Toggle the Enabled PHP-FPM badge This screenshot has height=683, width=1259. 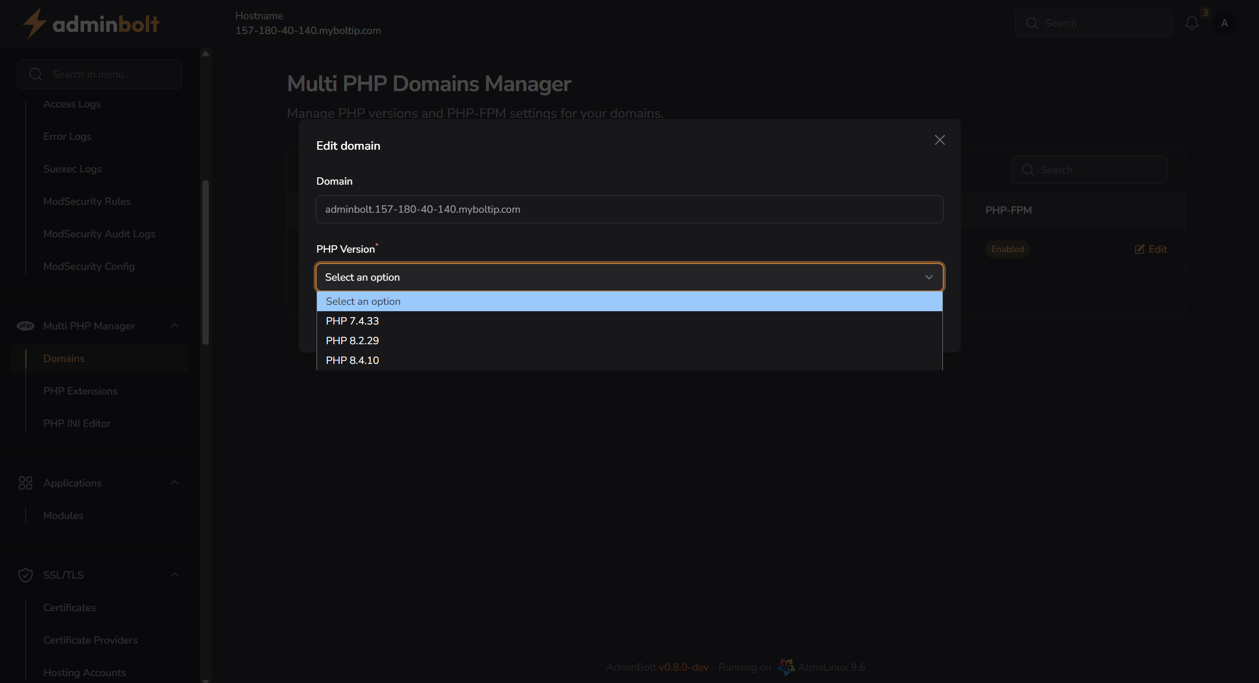tap(1007, 249)
